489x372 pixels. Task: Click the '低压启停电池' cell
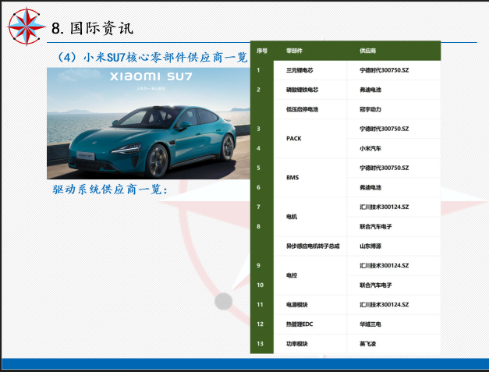click(x=303, y=109)
